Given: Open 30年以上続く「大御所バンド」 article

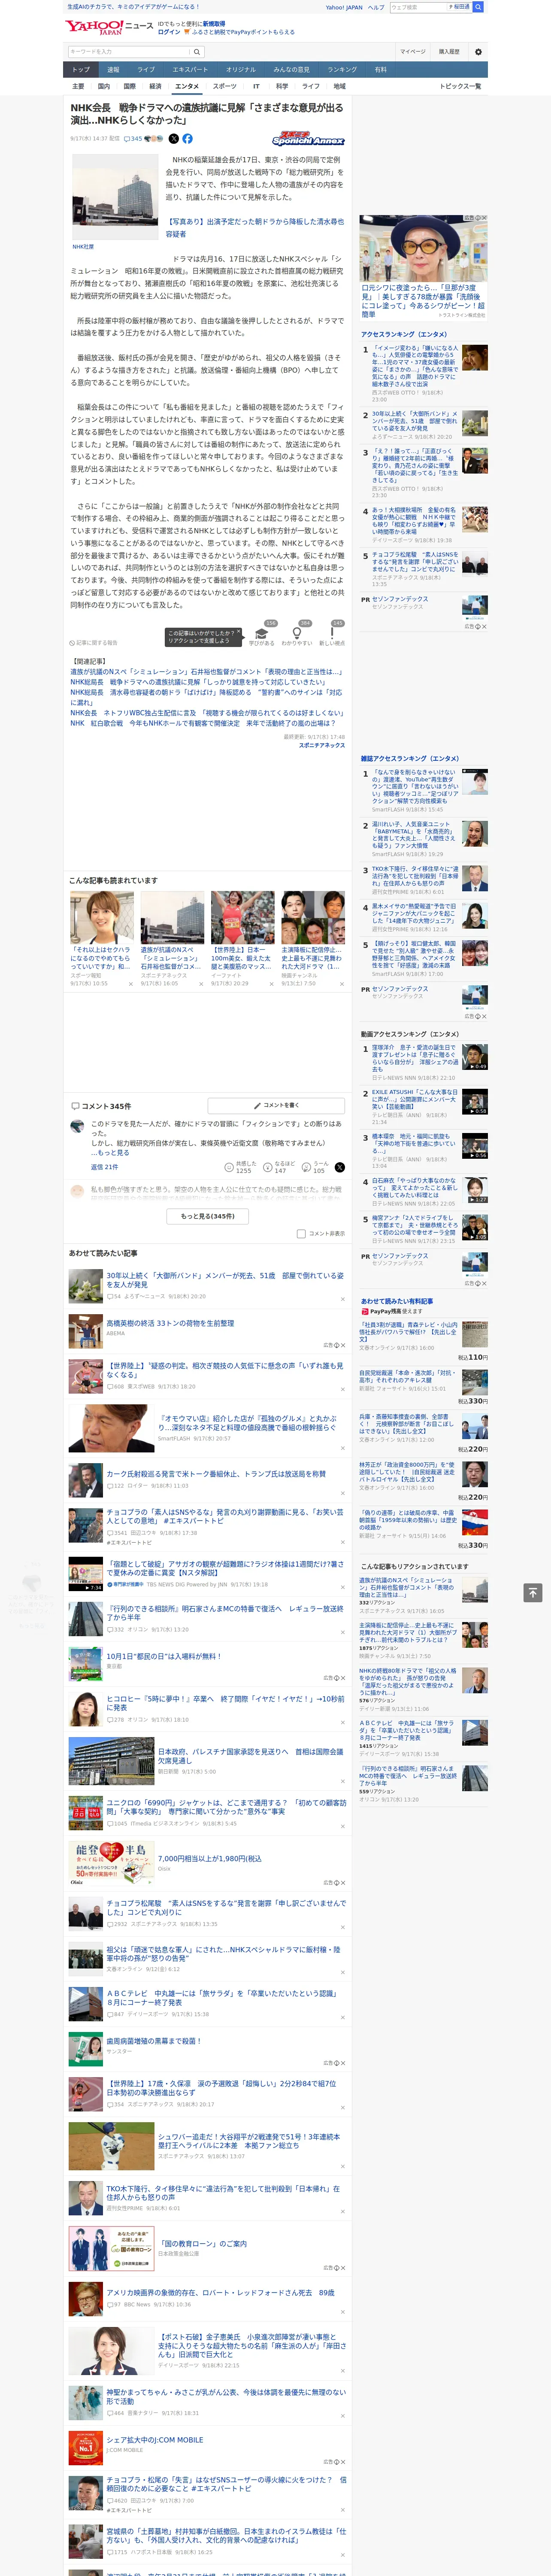Looking at the screenshot, I should point(225,1279).
